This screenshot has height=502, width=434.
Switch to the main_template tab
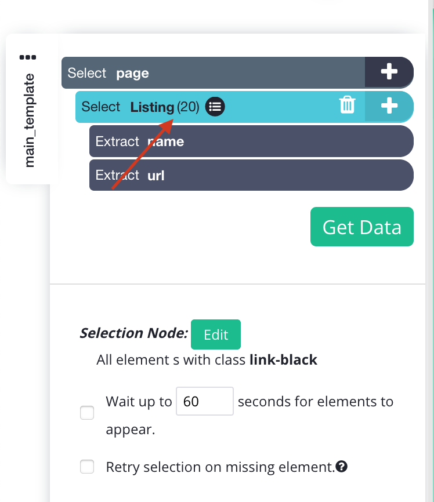tap(30, 121)
